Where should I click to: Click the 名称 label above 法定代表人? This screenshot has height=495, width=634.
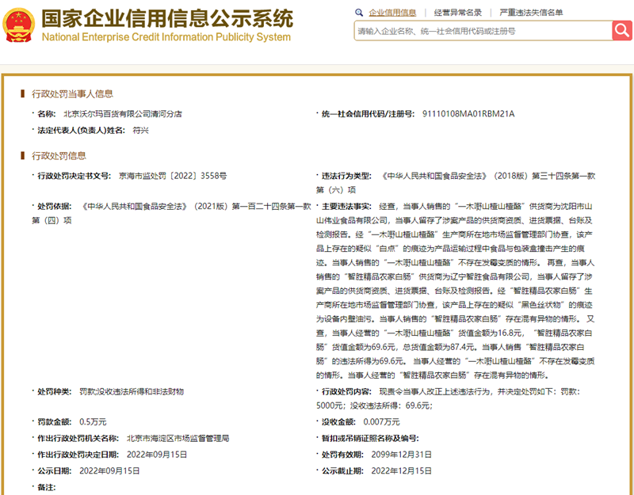(47, 114)
